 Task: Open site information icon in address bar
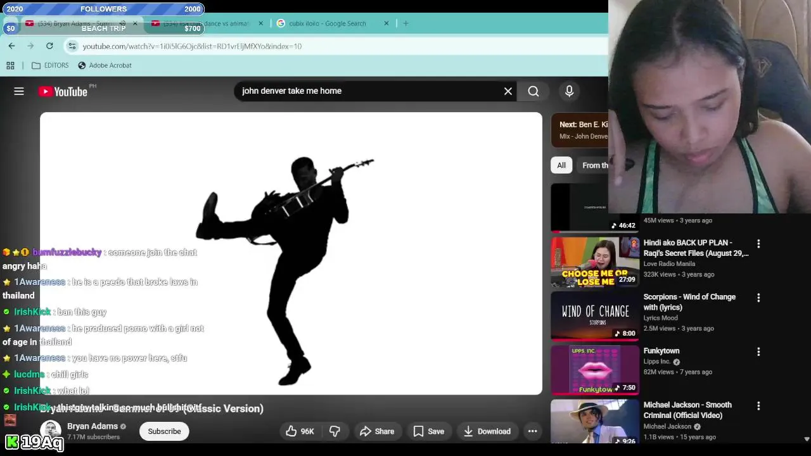72,46
